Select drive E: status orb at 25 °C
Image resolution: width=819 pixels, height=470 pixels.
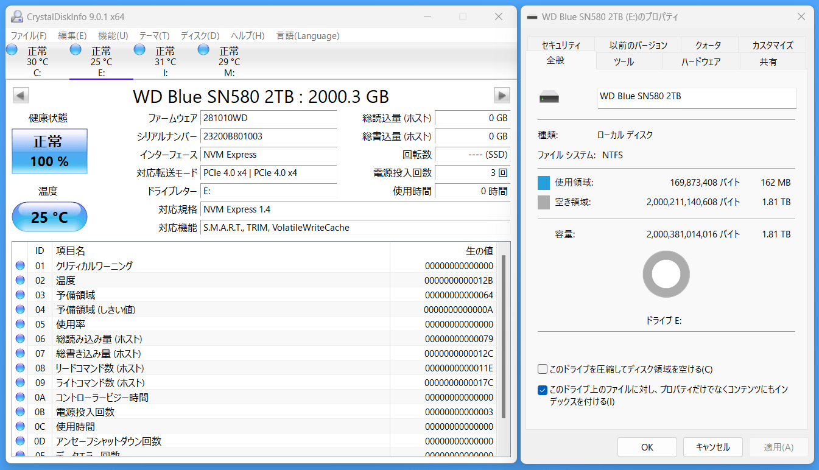[x=76, y=49]
